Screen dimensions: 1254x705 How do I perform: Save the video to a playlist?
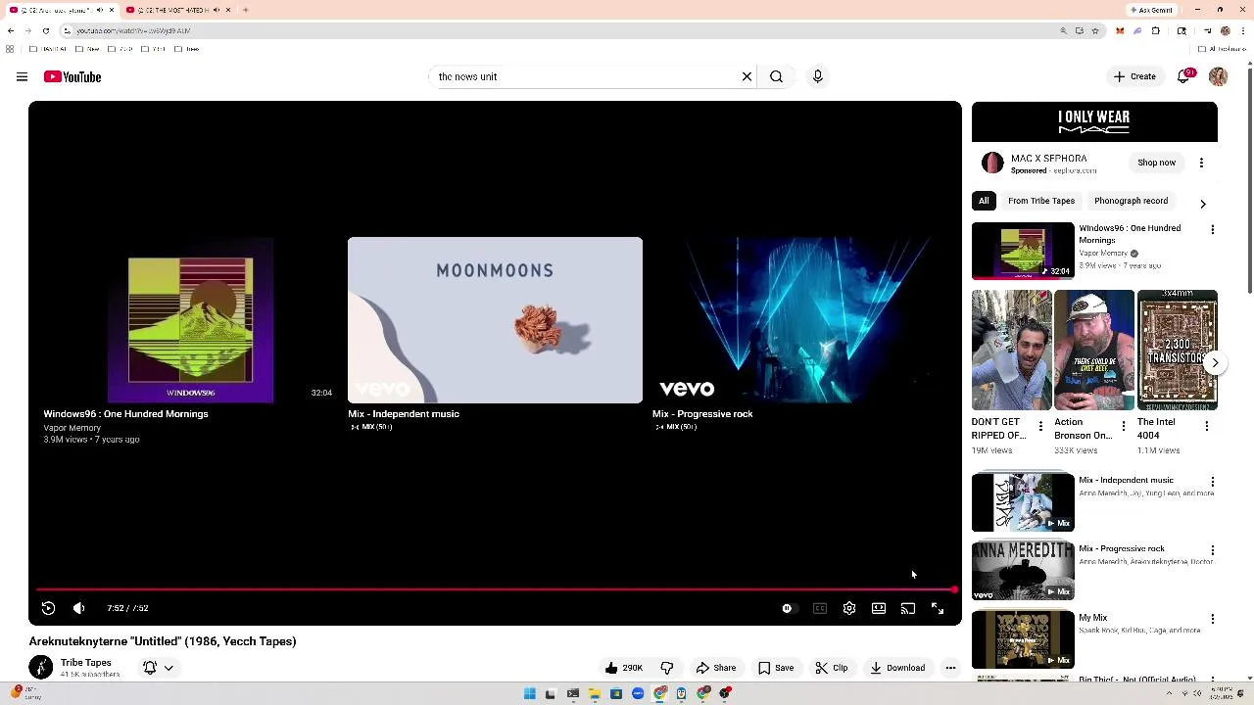[776, 668]
